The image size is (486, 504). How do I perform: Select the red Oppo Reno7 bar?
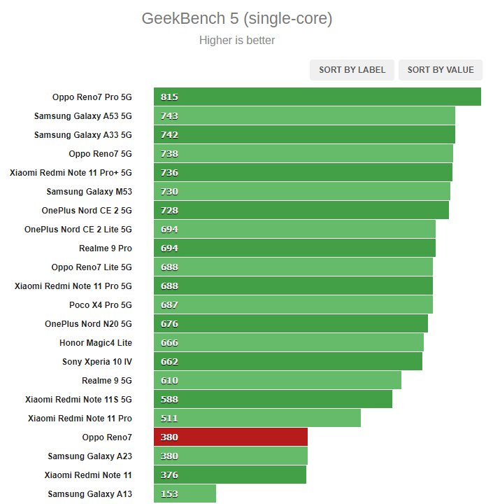pyautogui.click(x=231, y=437)
